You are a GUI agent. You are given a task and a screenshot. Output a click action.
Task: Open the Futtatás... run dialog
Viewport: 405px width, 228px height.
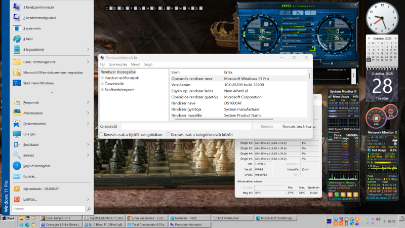point(52,176)
